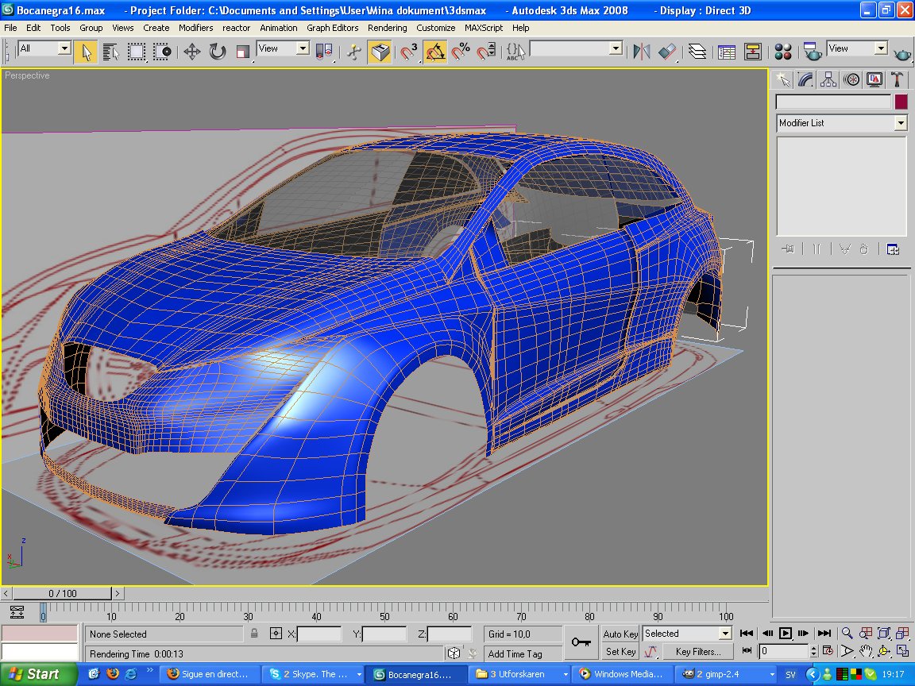Open the Rendering menu
This screenshot has width=915, height=686.
click(387, 28)
